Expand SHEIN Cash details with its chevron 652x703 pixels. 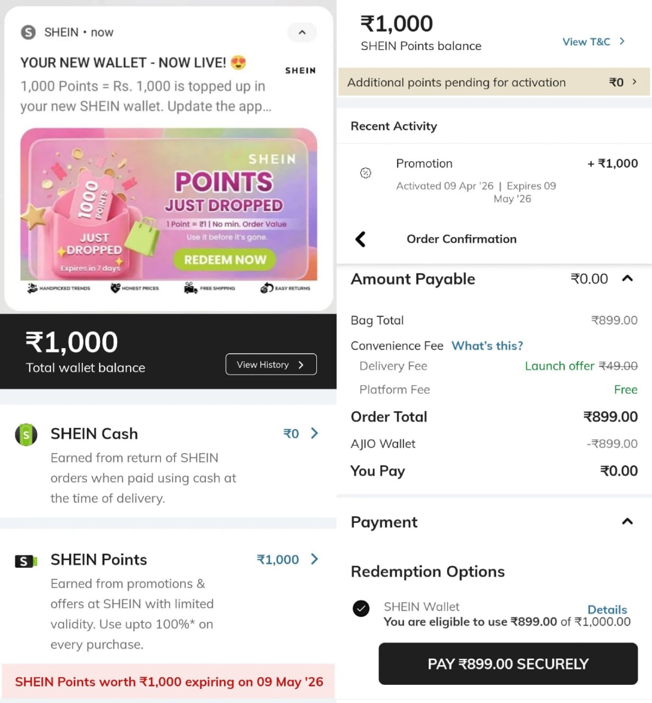tap(314, 433)
